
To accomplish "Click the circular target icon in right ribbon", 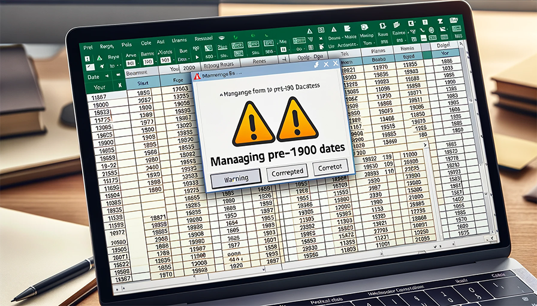I will click(x=432, y=30).
